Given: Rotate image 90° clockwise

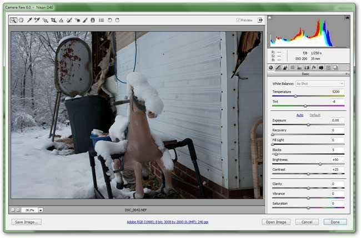Looking at the screenshot, I should (x=117, y=20).
